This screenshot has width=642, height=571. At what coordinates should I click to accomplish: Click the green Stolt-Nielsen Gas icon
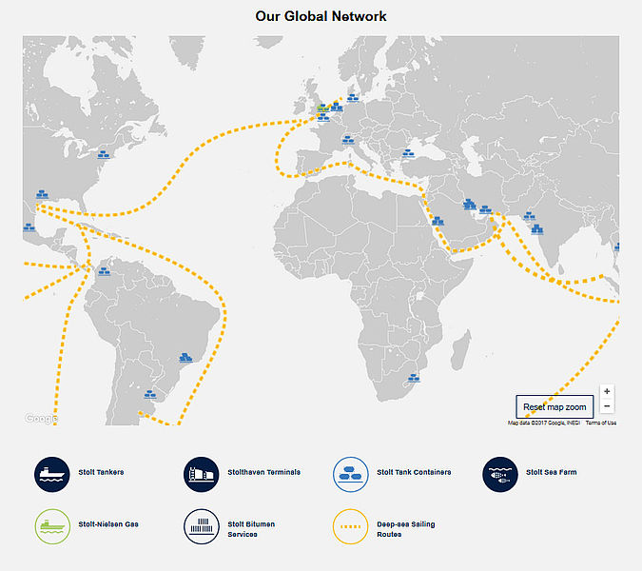click(x=51, y=524)
